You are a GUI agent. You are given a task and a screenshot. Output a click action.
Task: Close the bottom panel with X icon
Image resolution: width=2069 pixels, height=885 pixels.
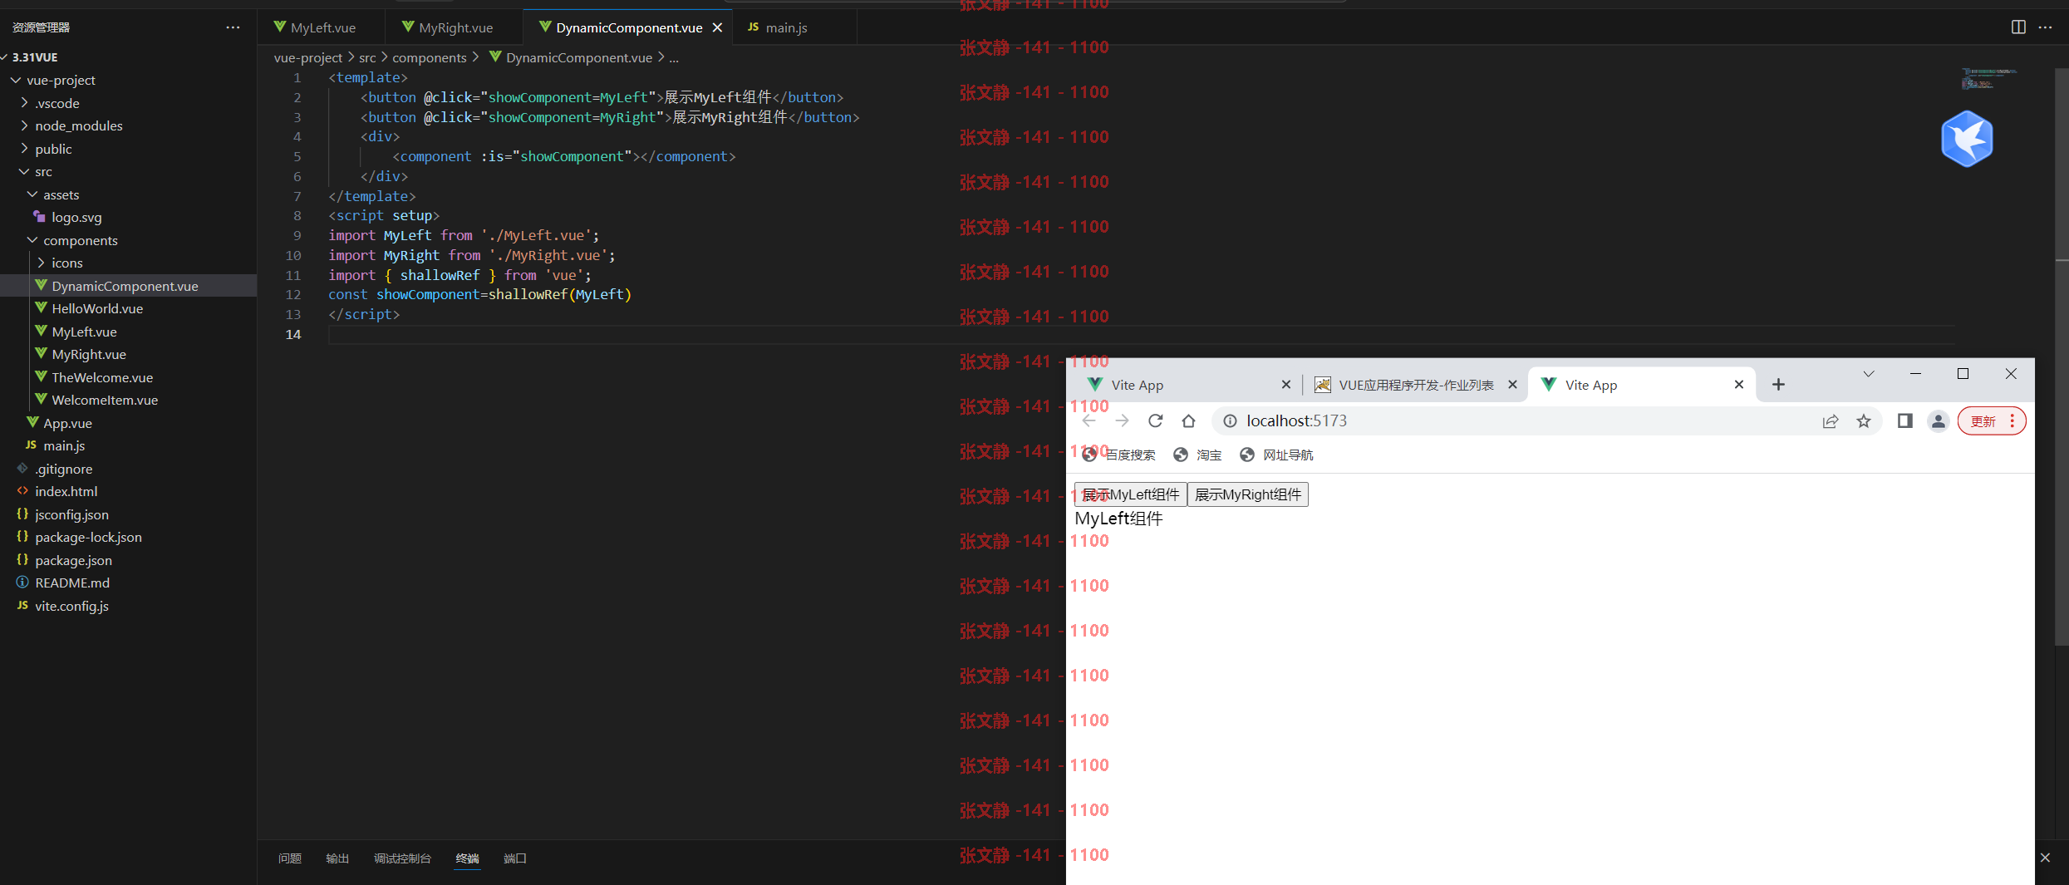click(2045, 858)
